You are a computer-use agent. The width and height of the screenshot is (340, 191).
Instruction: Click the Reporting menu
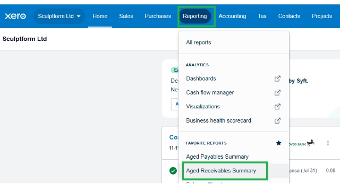pyautogui.click(x=195, y=16)
